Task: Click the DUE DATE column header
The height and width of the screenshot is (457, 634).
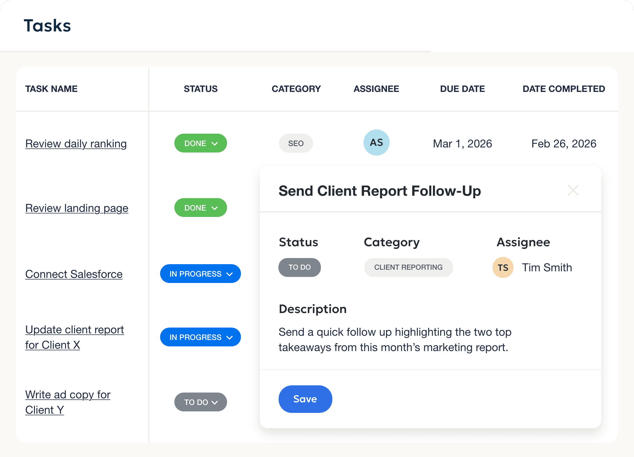Action: click(462, 88)
